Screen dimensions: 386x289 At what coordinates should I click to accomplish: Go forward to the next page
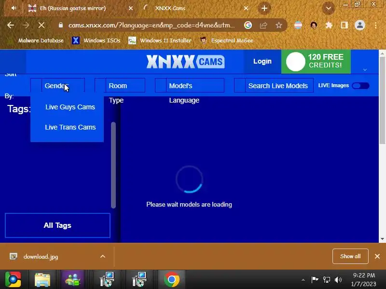26,25
